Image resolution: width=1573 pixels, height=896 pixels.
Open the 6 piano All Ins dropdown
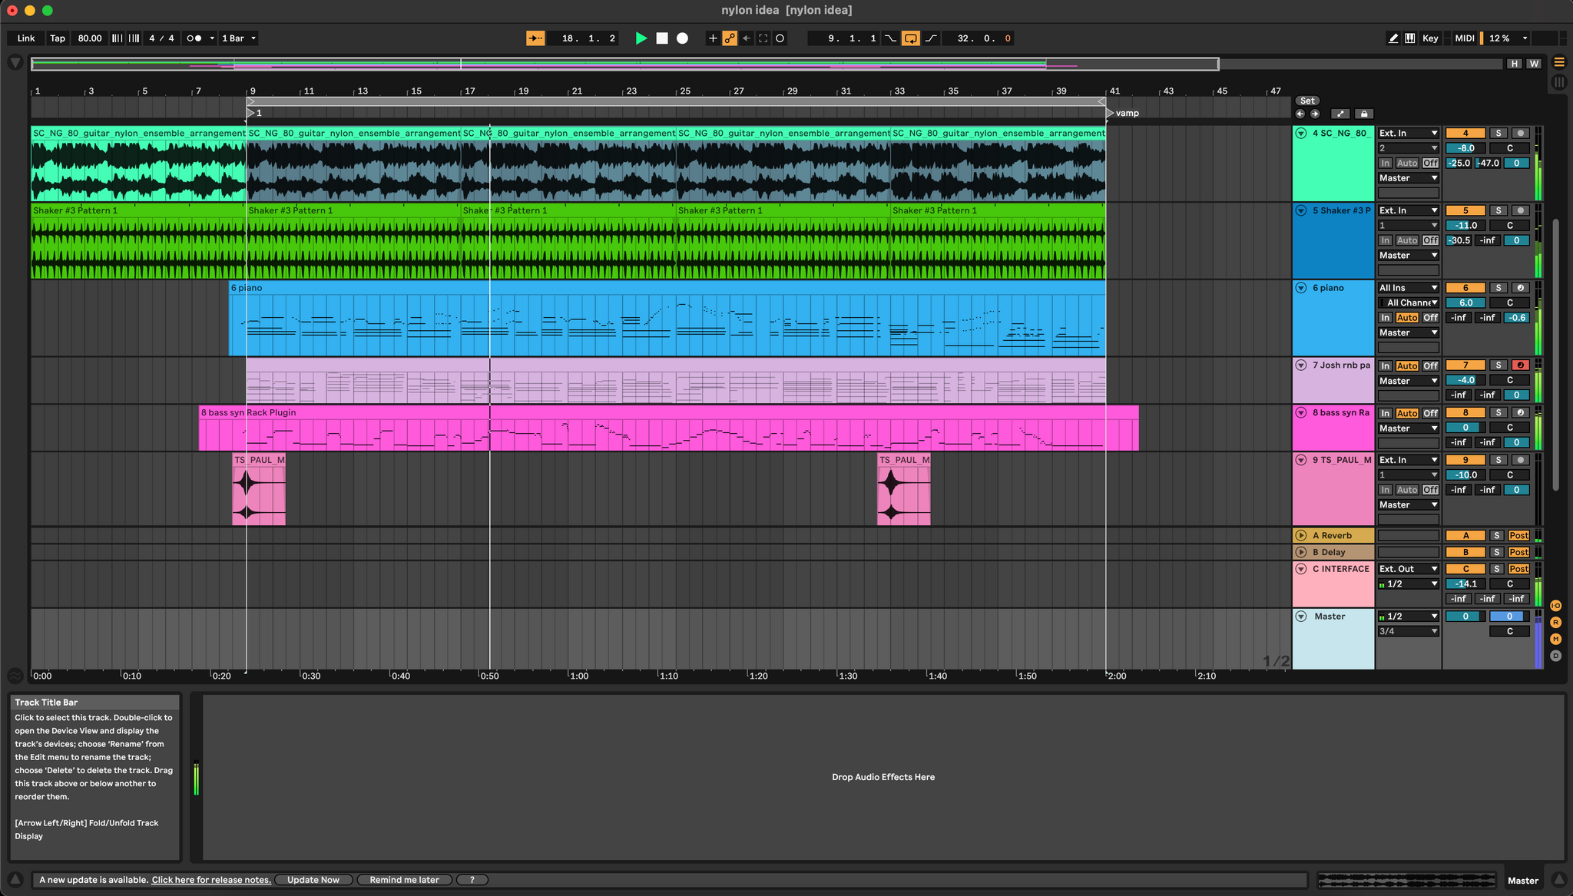point(1408,288)
